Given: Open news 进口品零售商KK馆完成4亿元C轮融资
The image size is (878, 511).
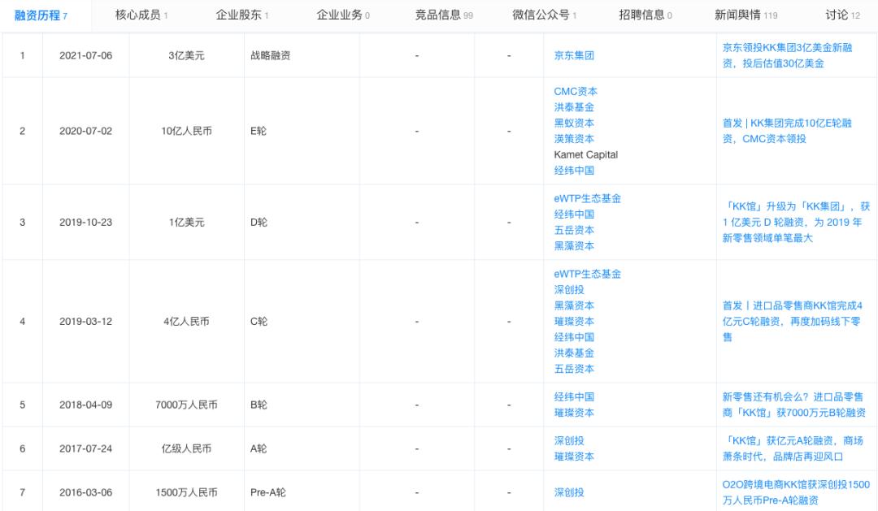Looking at the screenshot, I should 793,321.
